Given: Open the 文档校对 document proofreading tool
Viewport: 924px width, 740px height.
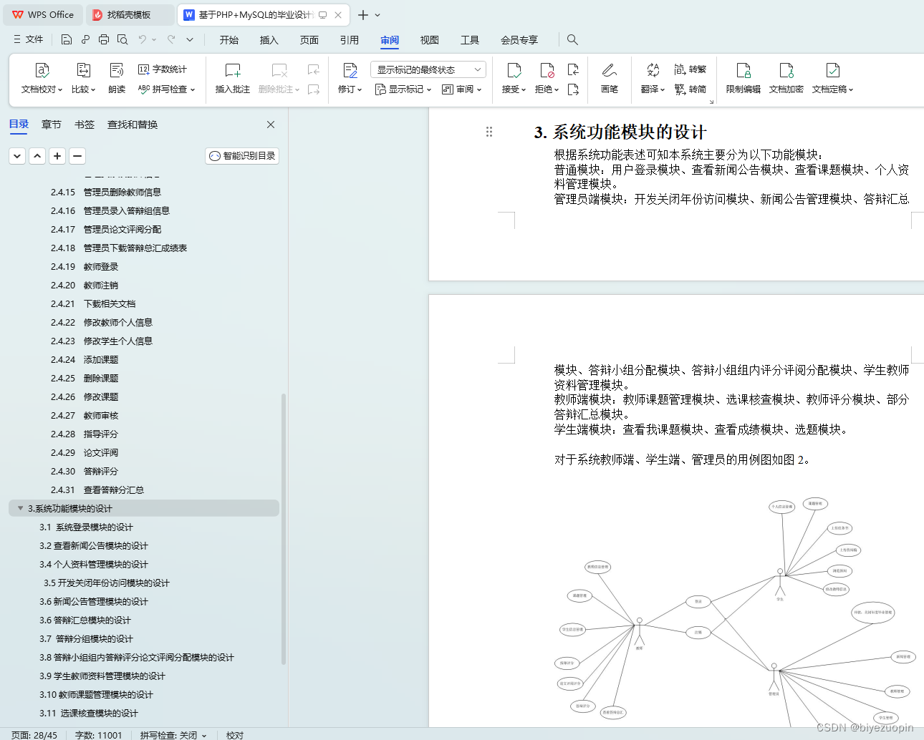Looking at the screenshot, I should click(x=42, y=78).
